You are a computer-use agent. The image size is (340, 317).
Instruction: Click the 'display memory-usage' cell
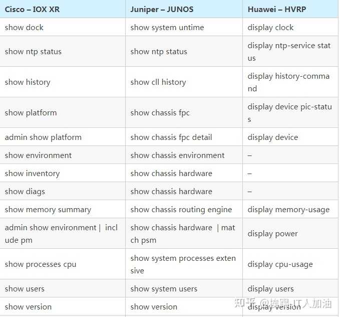pos(290,209)
